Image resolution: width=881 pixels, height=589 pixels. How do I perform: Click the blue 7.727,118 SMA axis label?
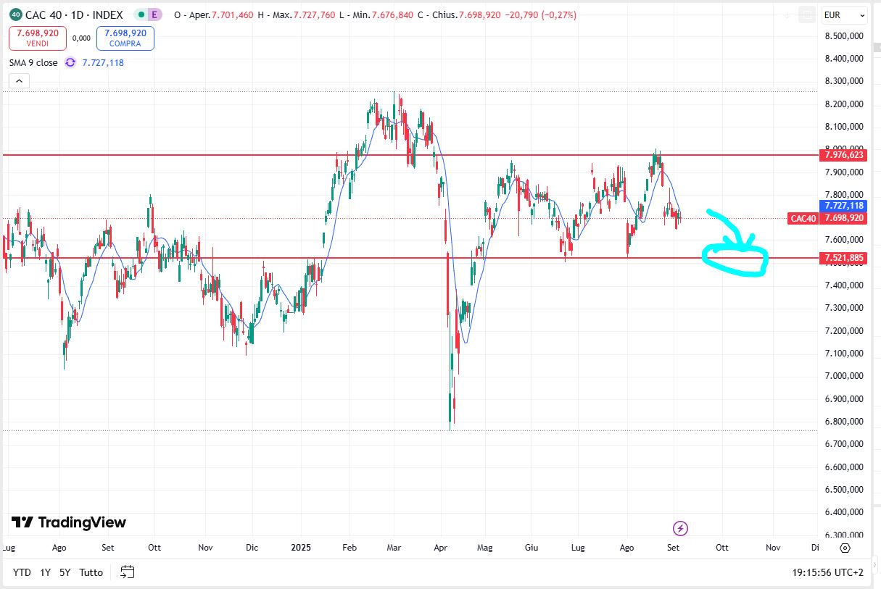click(x=844, y=206)
